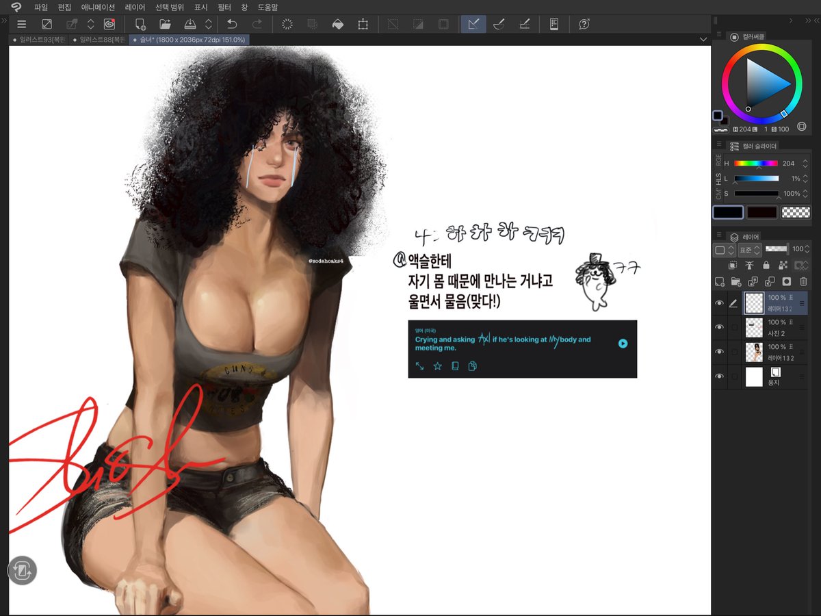Toggle lock layer

pos(766,265)
